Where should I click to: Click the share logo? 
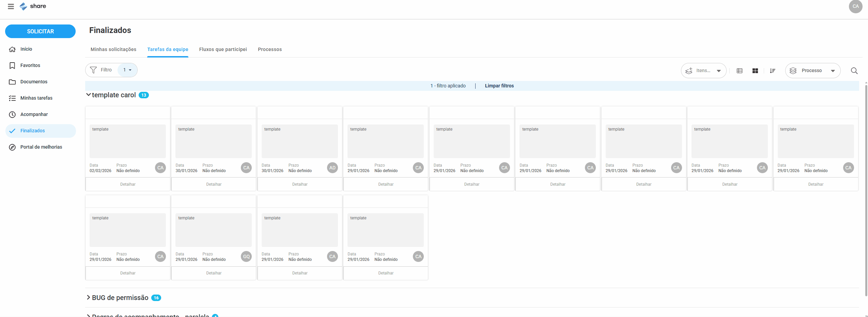(x=33, y=6)
